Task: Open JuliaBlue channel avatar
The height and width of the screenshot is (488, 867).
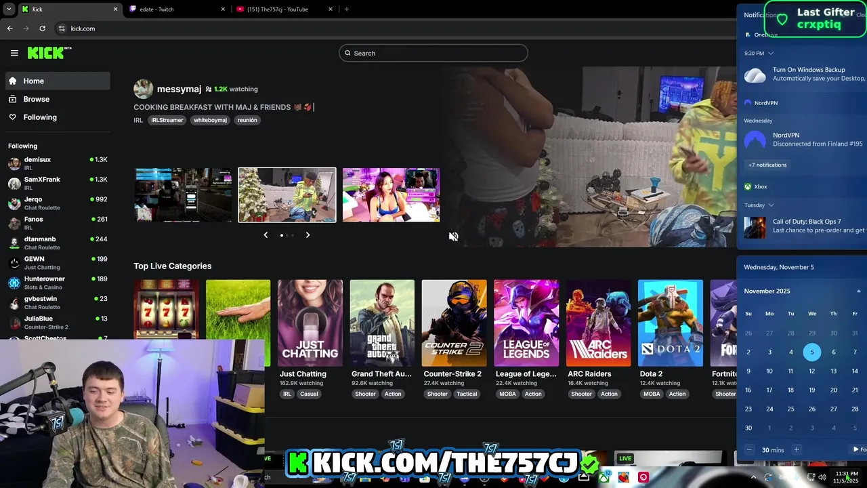Action: point(14,323)
